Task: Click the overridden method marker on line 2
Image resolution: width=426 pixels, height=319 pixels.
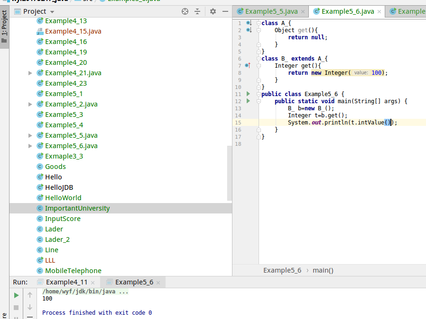Action: click(249, 30)
